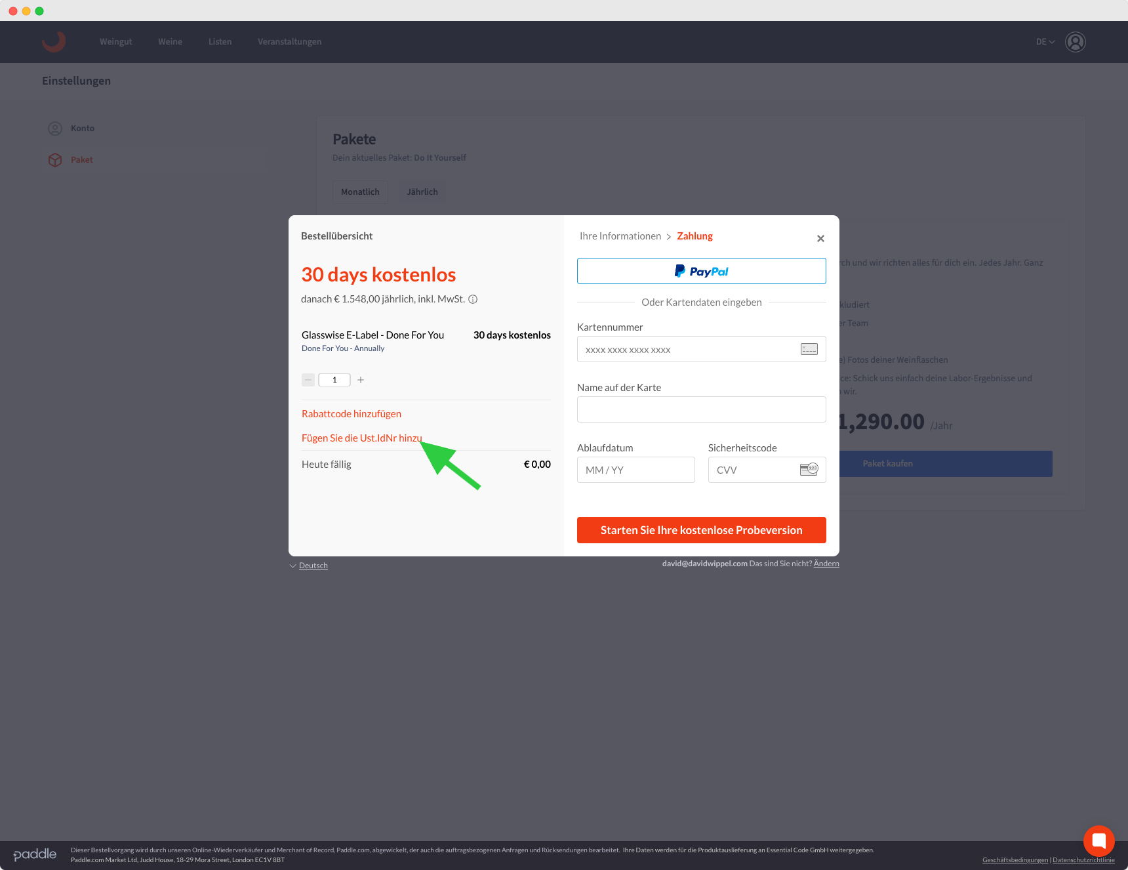Open the Weingut menu item
Screen dimensions: 1128x870
pos(116,42)
